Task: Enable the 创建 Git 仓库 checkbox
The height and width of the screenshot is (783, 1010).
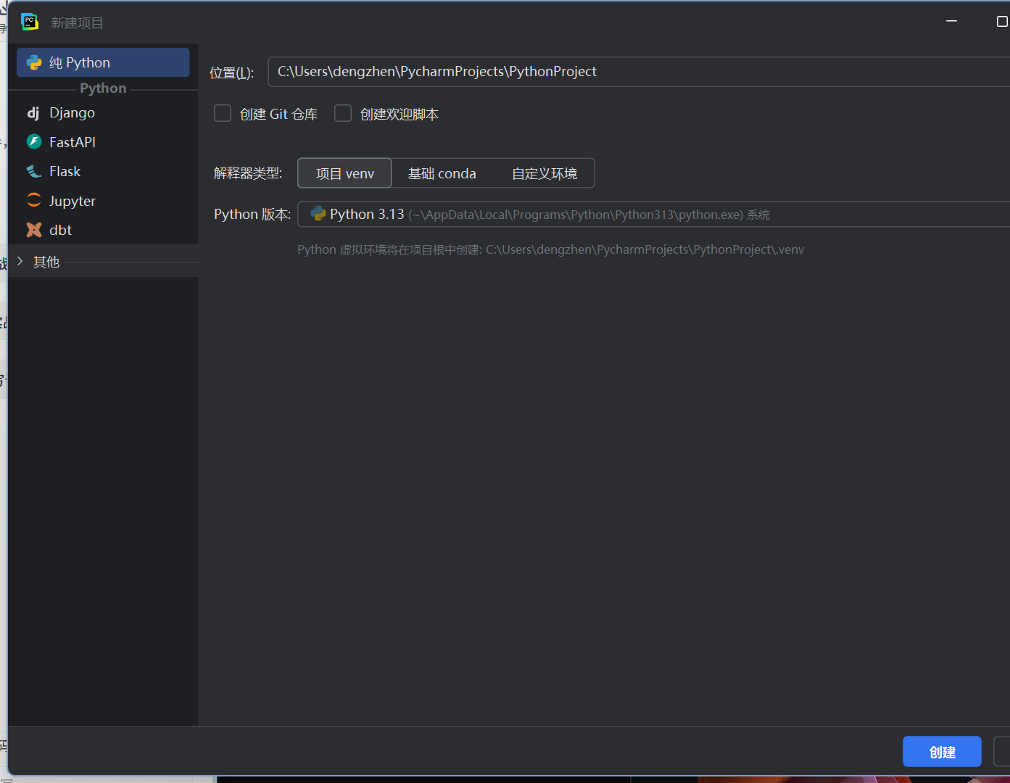Action: click(x=223, y=114)
